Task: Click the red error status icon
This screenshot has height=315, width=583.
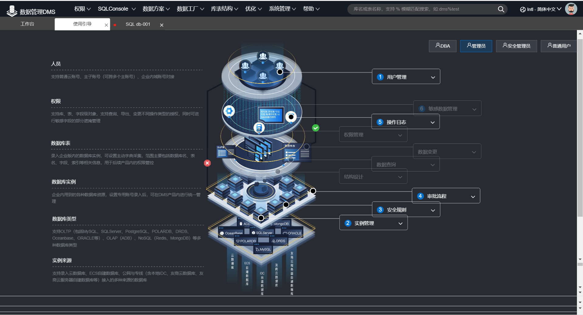Action: (207, 163)
